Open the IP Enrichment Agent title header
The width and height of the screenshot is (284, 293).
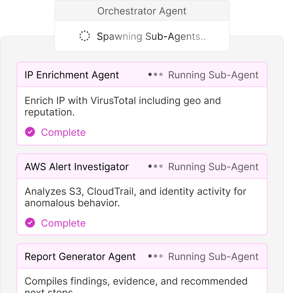(x=72, y=75)
